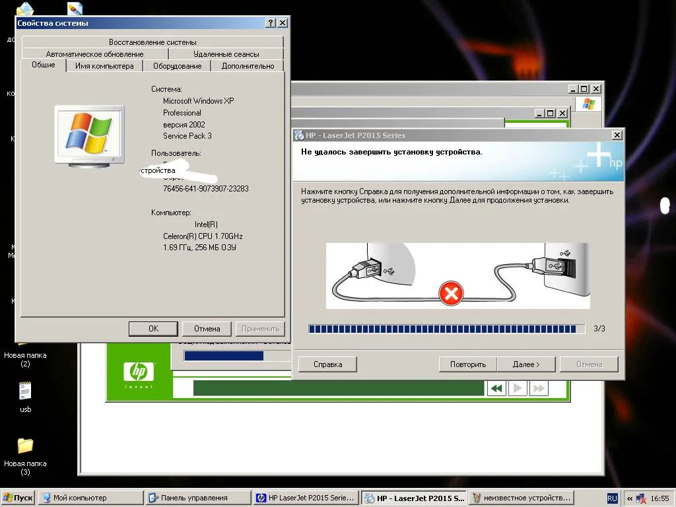Screen dimensions: 676x507
Task: Click the Справка button in HP installer
Action: click(x=327, y=364)
